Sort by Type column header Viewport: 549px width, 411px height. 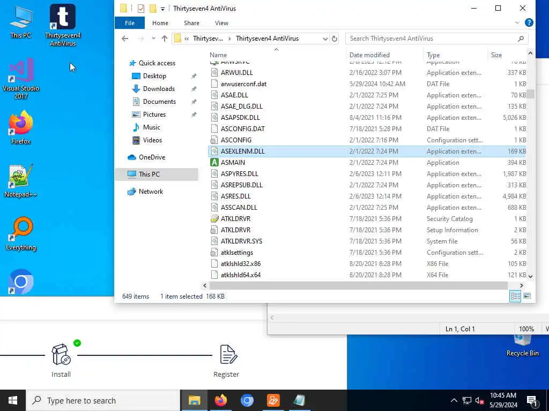tap(433, 55)
